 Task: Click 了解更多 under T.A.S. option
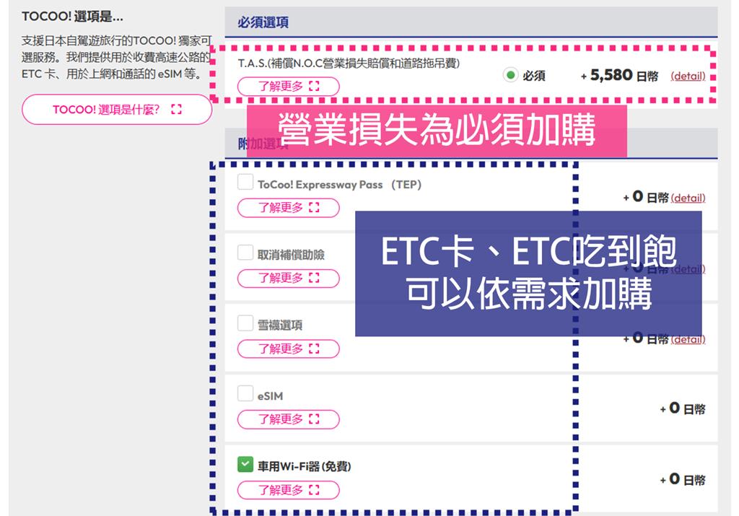(x=289, y=86)
